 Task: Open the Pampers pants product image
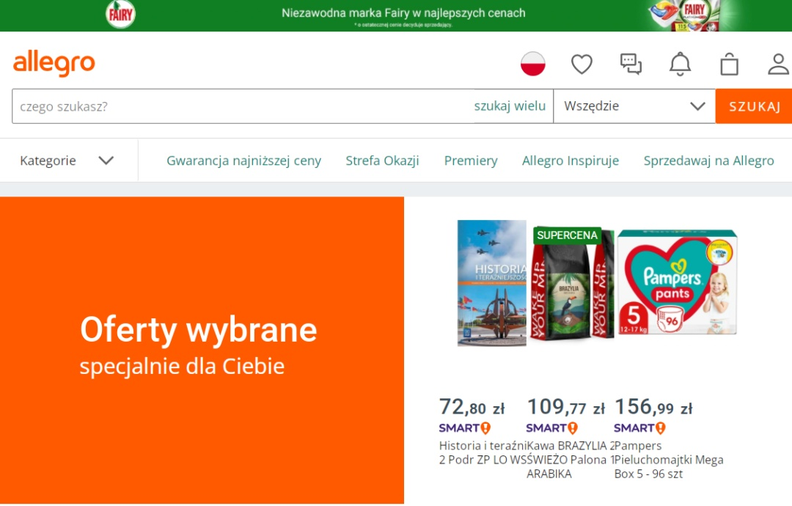pos(676,282)
